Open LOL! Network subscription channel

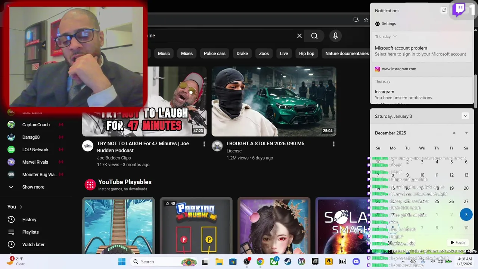pos(35,149)
